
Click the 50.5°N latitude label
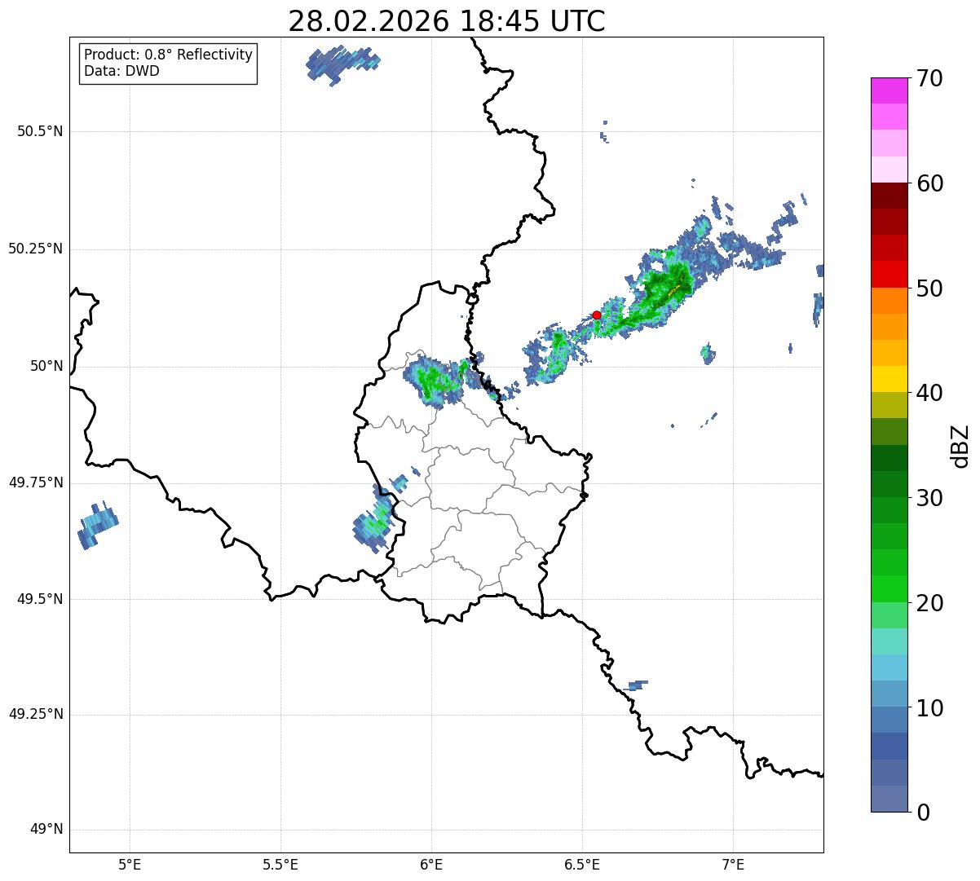(x=40, y=131)
